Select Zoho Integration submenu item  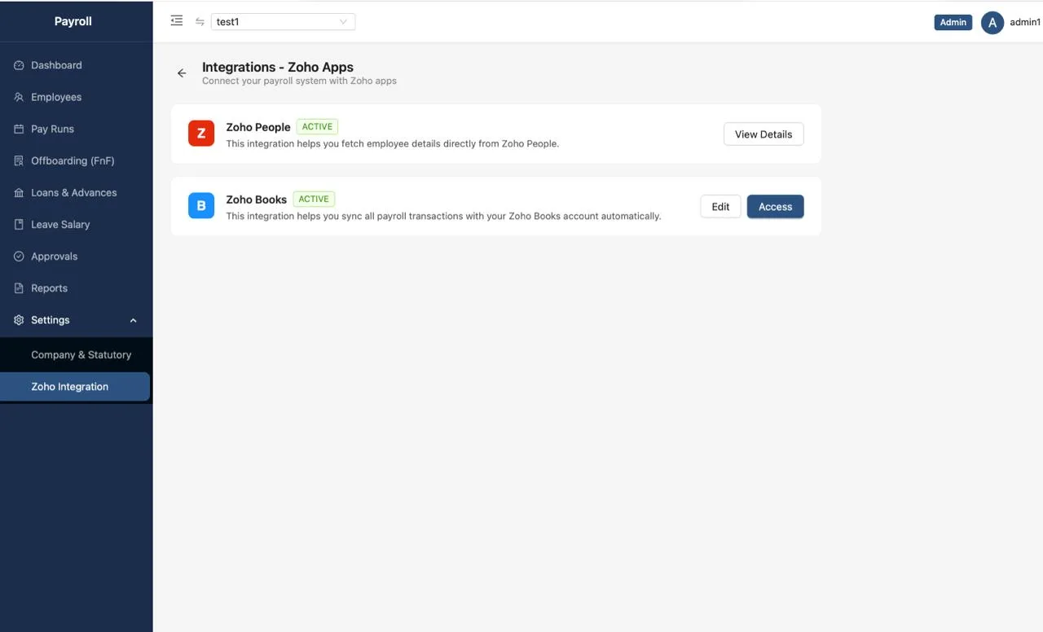pyautogui.click(x=75, y=387)
